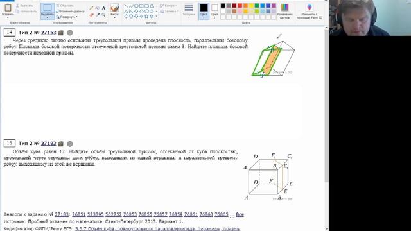Choose the Right arrow shape

click(x=152, y=12)
